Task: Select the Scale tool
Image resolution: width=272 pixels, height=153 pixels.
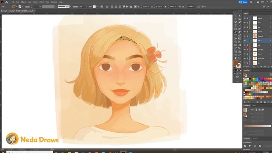Action: (240, 35)
